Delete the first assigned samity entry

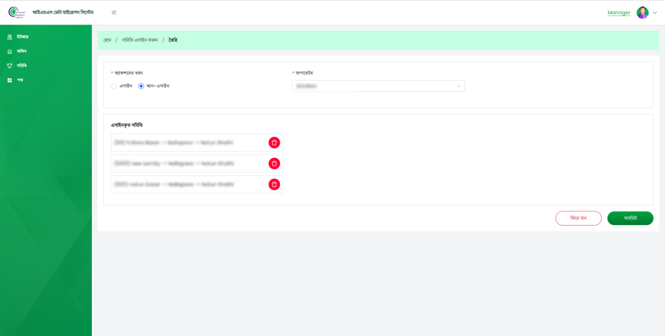tap(274, 143)
